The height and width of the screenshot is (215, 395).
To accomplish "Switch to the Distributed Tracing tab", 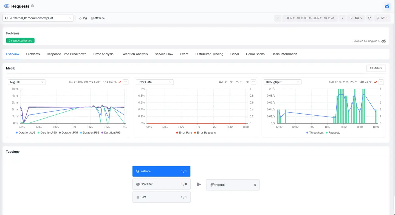I will [x=209, y=54].
